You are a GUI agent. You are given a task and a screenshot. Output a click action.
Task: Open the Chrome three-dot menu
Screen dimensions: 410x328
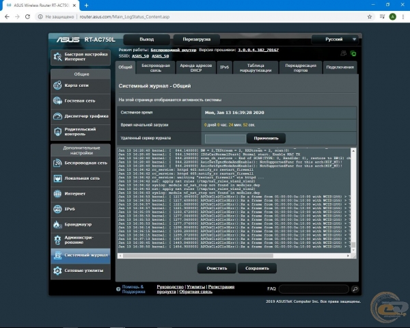(x=403, y=16)
